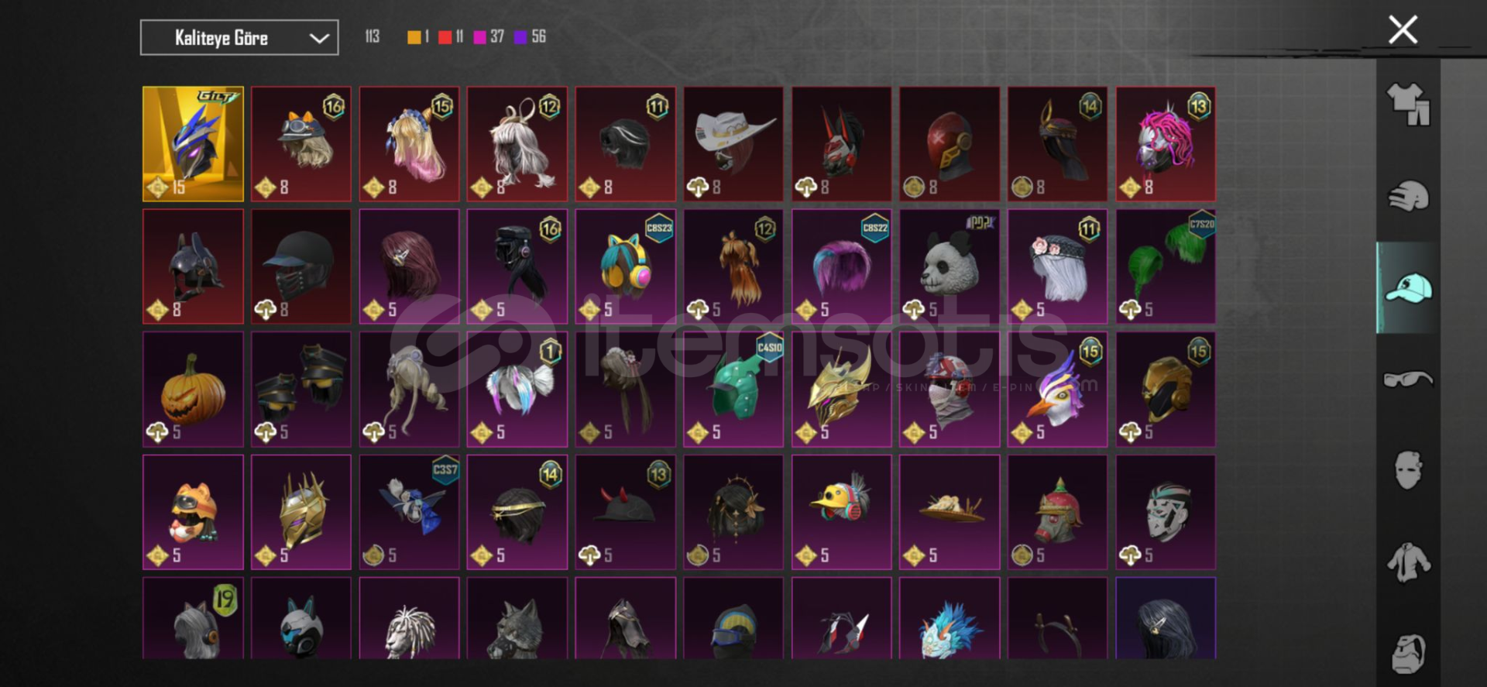Filter by the yellow quality swatch
This screenshot has height=687, width=1487.
click(x=414, y=36)
